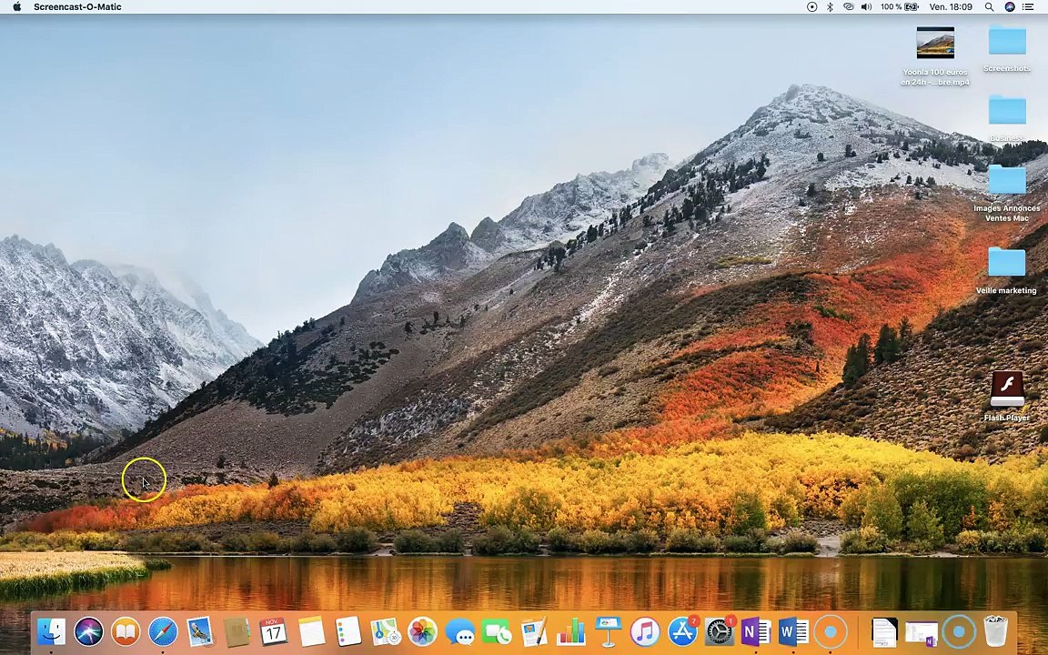
Task: Open the Numbers chart icon in the Dock
Action: (x=570, y=631)
